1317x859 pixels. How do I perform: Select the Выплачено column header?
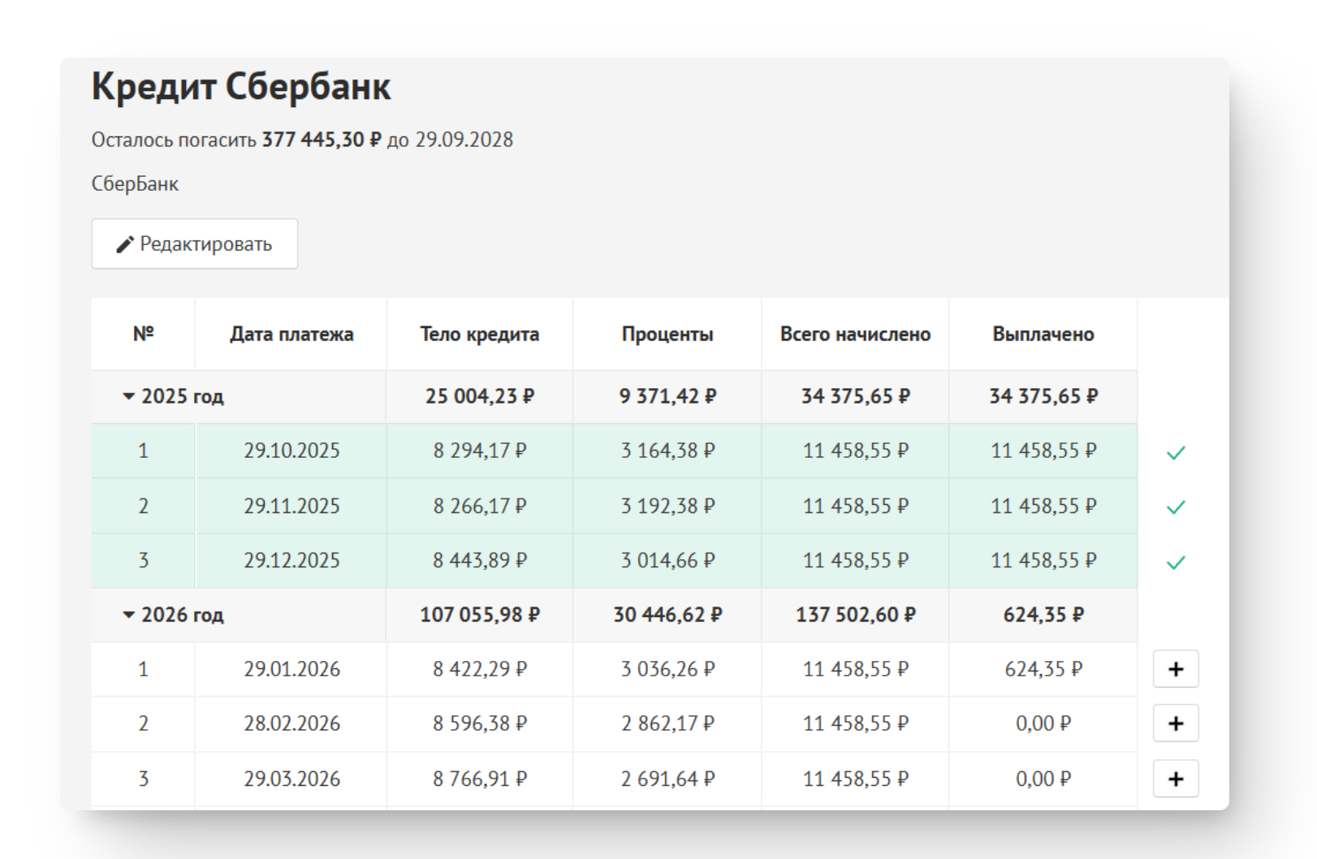(1043, 334)
